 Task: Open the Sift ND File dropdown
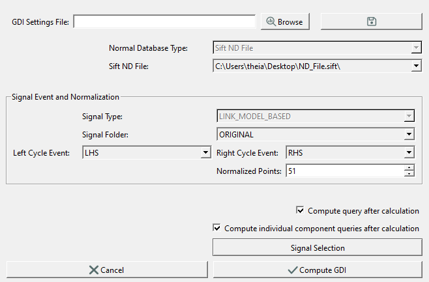tap(416, 66)
